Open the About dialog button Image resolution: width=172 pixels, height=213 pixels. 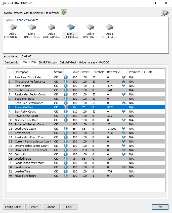pyautogui.click(x=51, y=207)
